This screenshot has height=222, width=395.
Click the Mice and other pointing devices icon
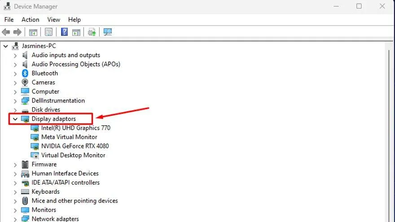click(25, 201)
